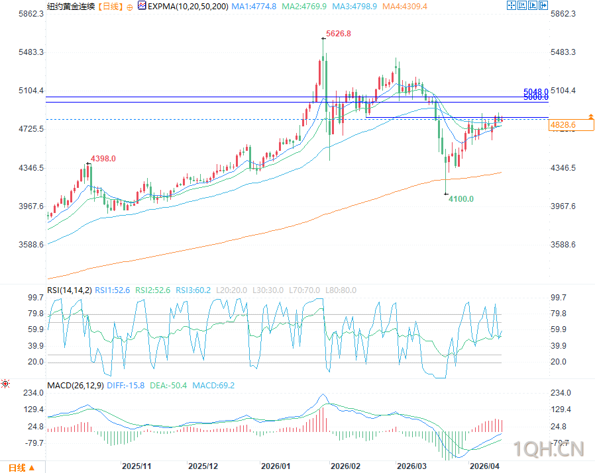Click the 5626.8 high price marker
Viewport: 595px width, 473px height.
(339, 34)
